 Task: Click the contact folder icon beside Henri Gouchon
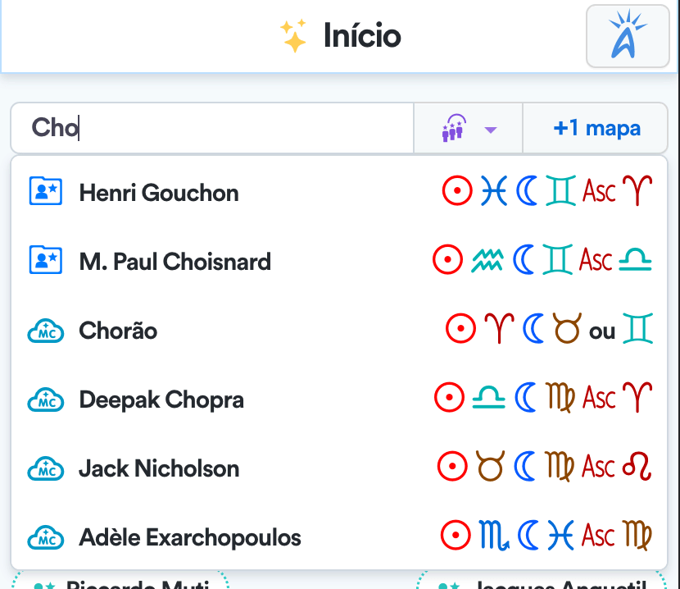(x=46, y=192)
